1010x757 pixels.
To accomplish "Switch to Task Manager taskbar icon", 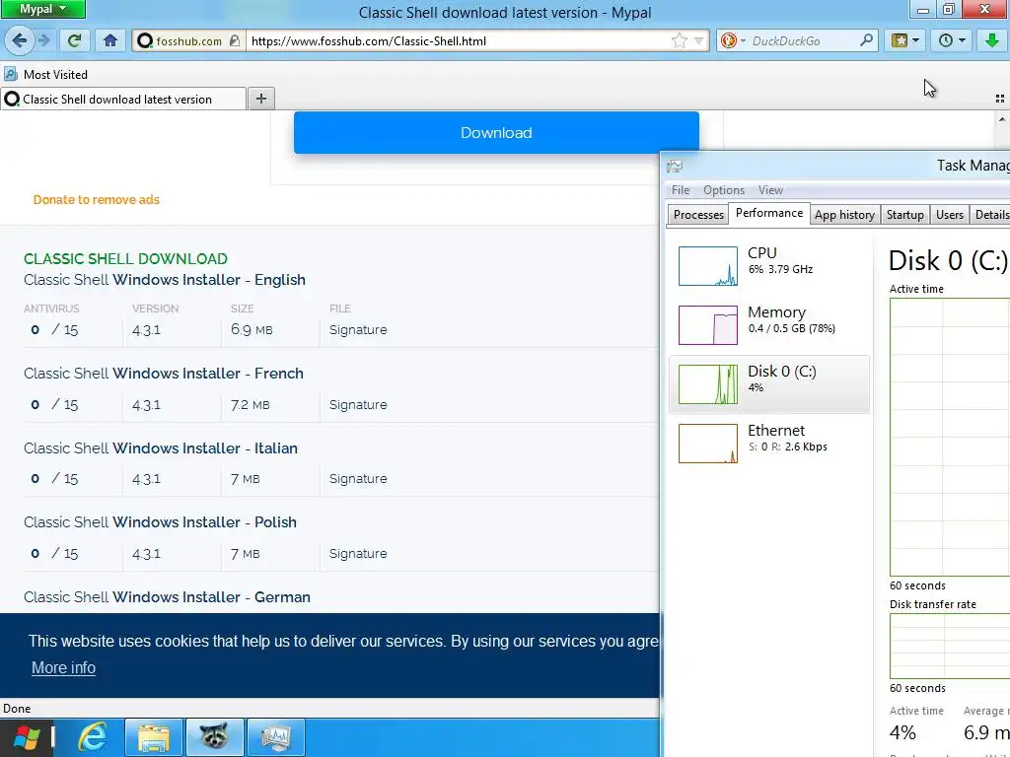I will coord(276,737).
